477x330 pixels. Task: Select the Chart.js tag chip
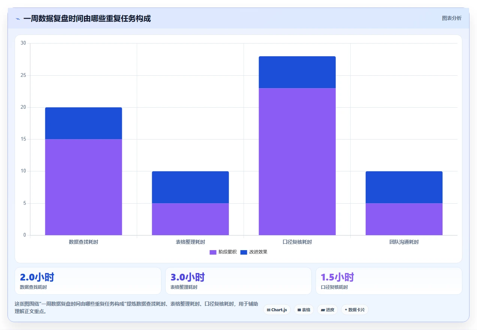tap(277, 310)
